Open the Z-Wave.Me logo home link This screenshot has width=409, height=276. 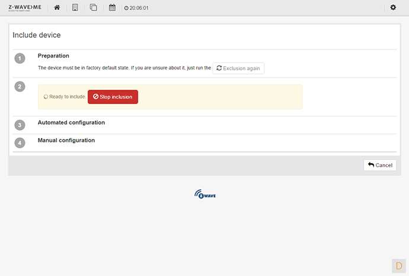(x=25, y=8)
